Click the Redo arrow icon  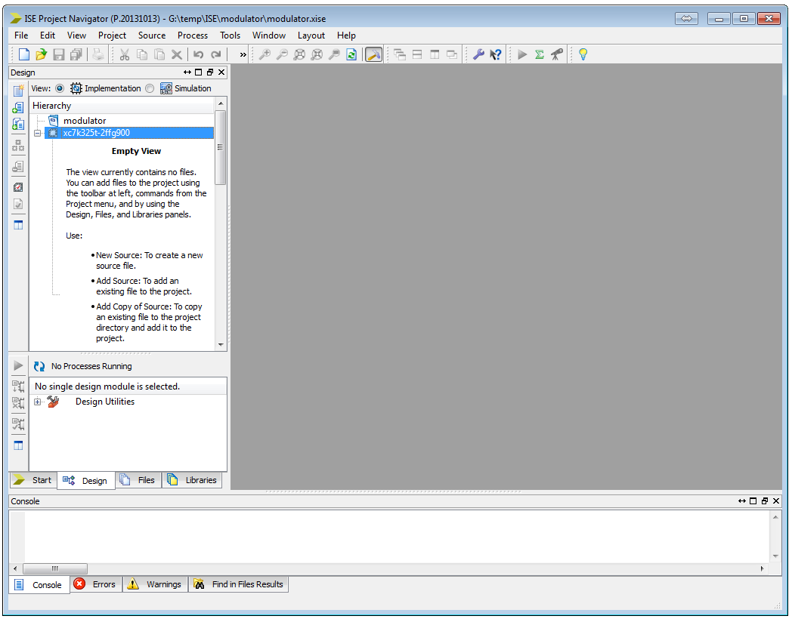[x=216, y=54]
